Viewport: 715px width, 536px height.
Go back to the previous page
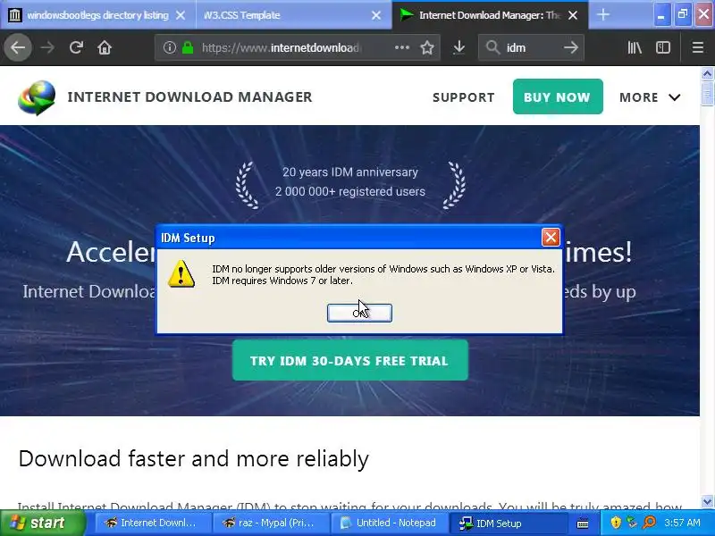point(18,47)
